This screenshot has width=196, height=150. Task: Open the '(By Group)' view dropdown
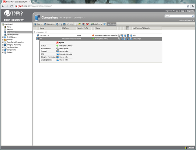(x=79, y=18)
